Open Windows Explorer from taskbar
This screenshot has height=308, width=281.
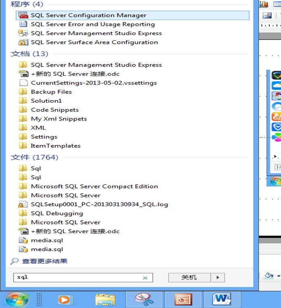[x=105, y=300]
